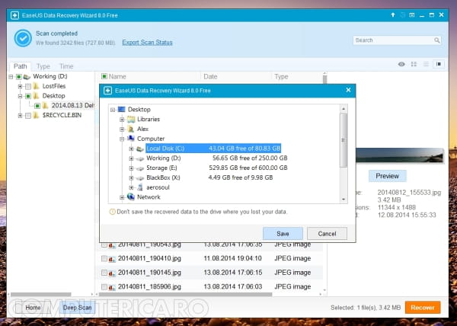
Task: Click the Alex user folder icon
Action: point(132,129)
